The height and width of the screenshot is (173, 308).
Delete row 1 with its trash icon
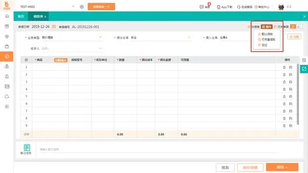(284, 67)
